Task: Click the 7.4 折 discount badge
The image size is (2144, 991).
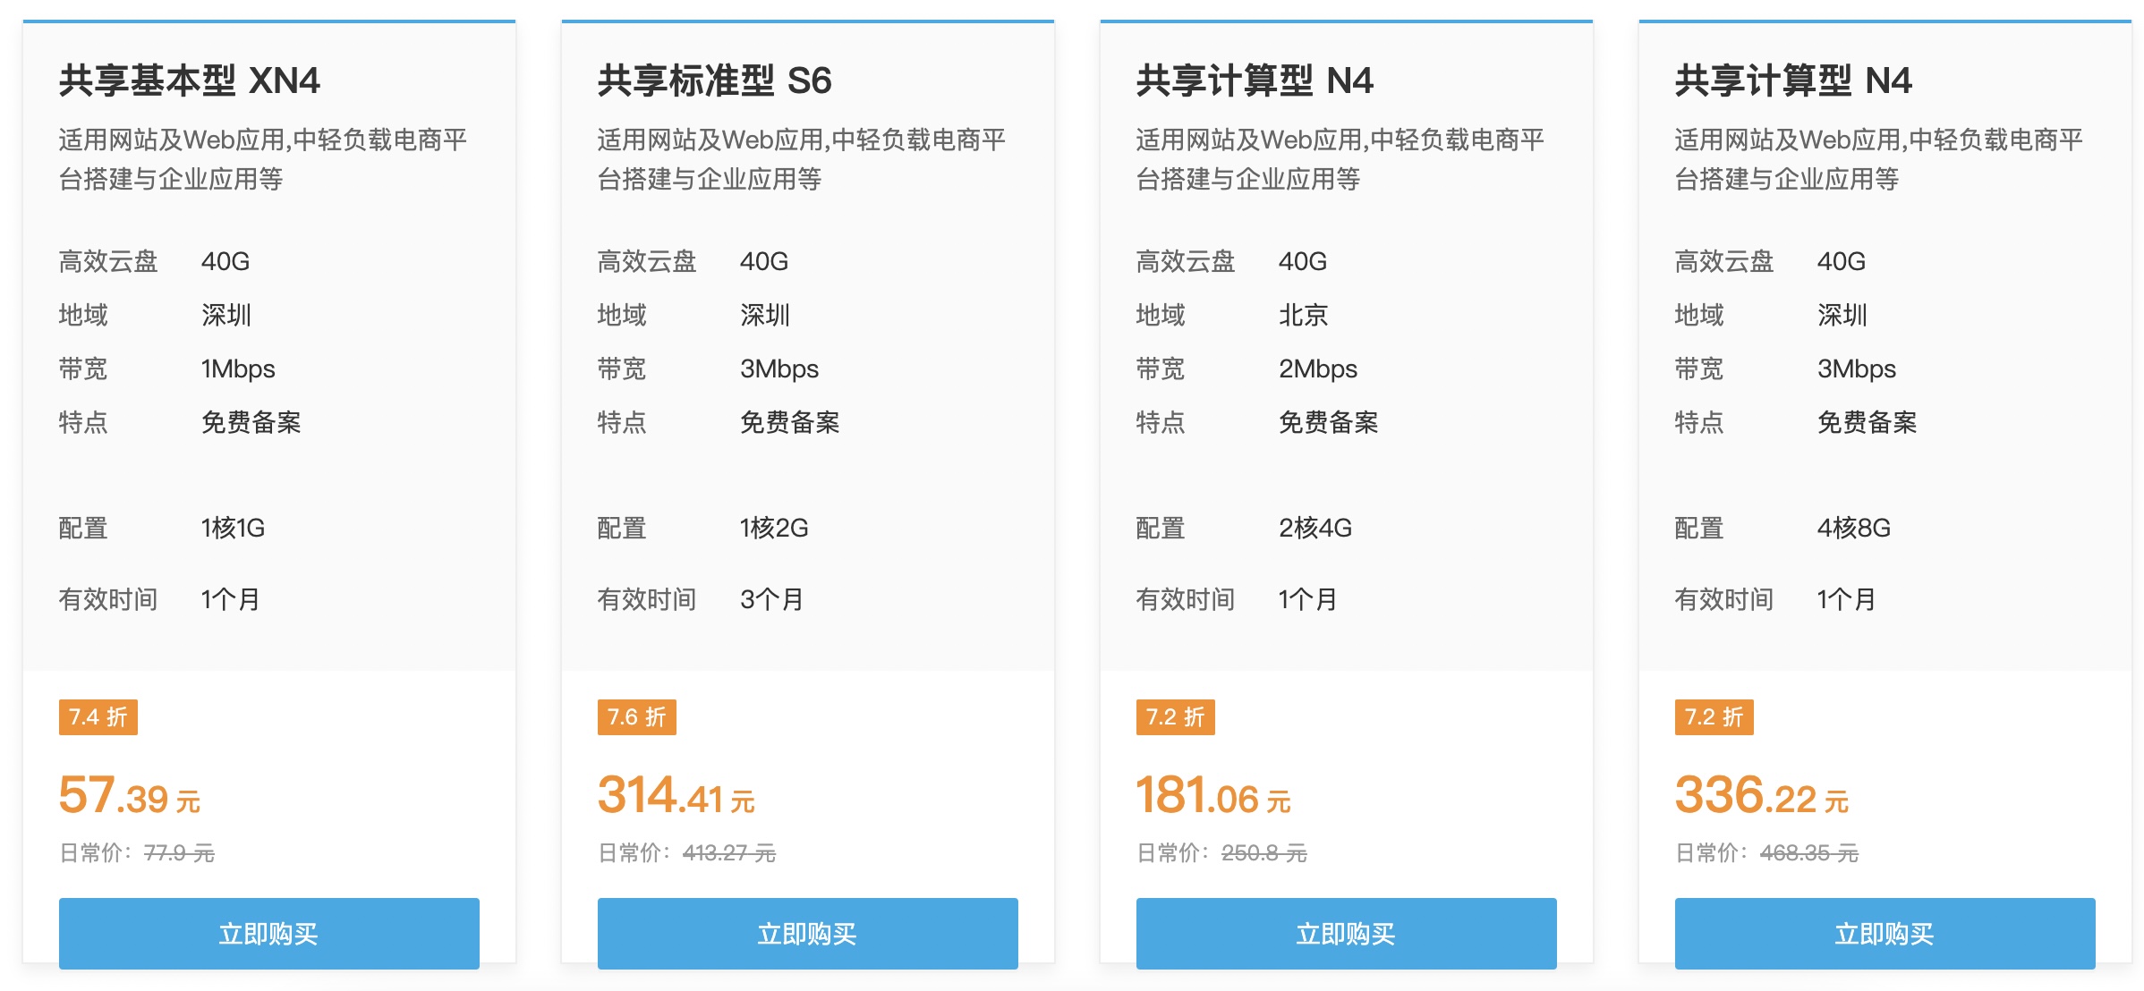Action: (x=98, y=717)
